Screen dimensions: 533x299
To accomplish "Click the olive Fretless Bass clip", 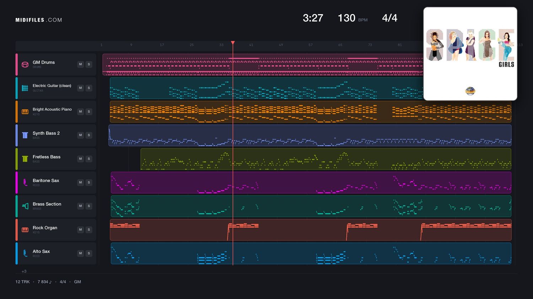I will [x=326, y=159].
